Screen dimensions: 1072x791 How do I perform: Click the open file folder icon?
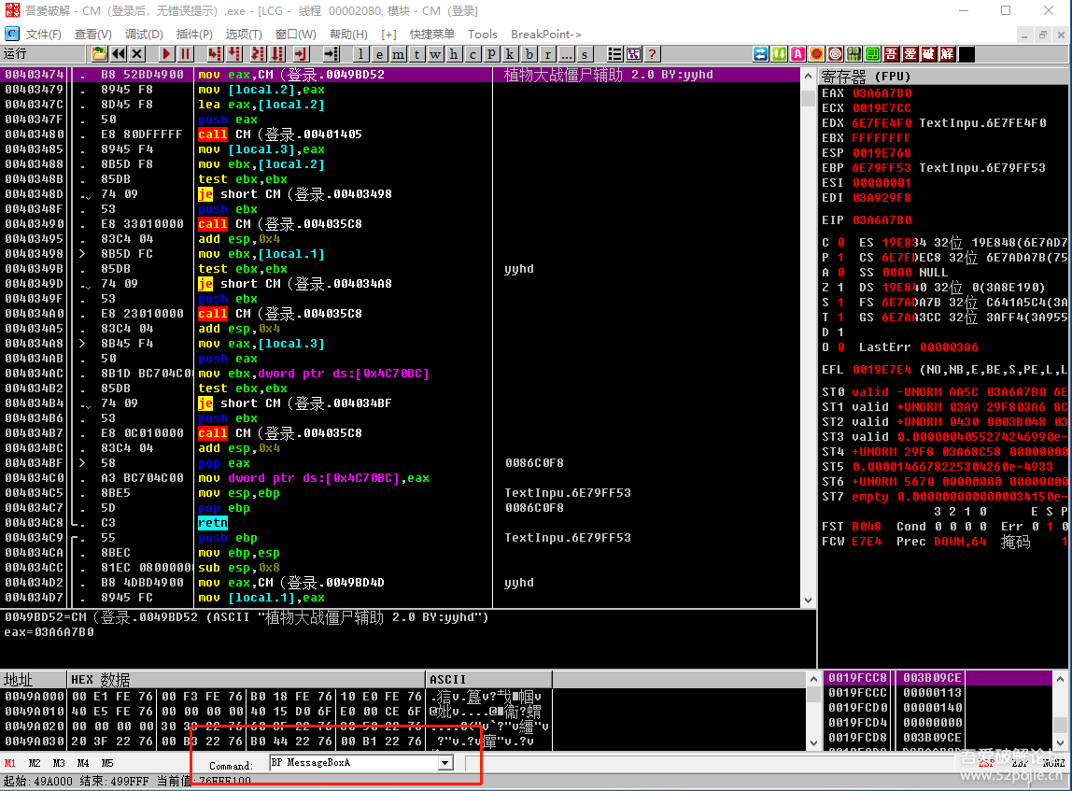click(x=100, y=54)
